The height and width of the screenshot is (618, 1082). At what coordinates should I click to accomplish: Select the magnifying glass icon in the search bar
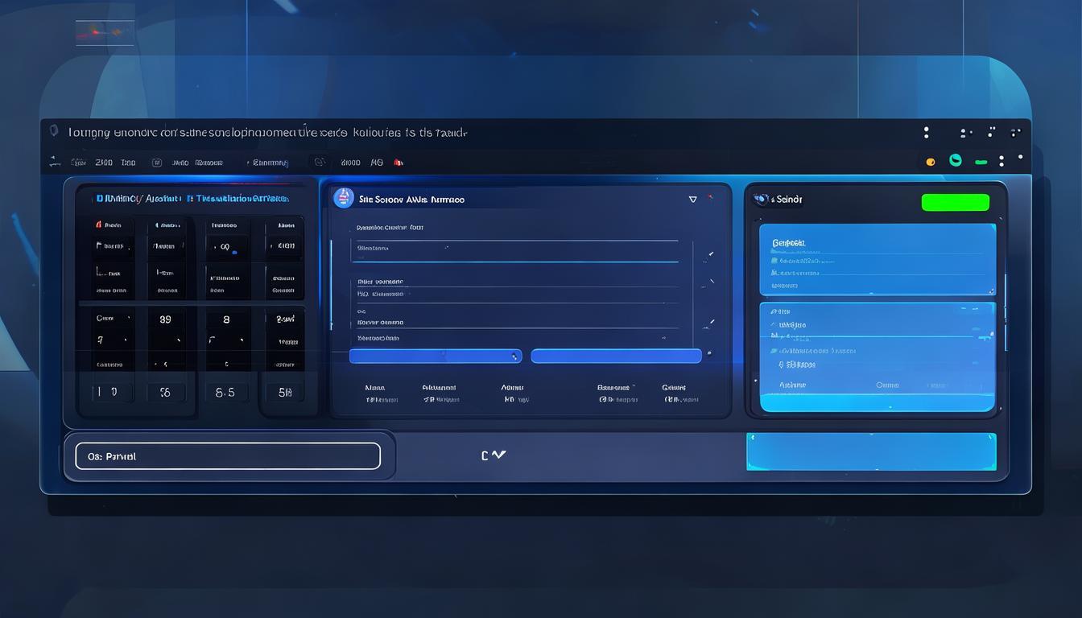coord(54,130)
